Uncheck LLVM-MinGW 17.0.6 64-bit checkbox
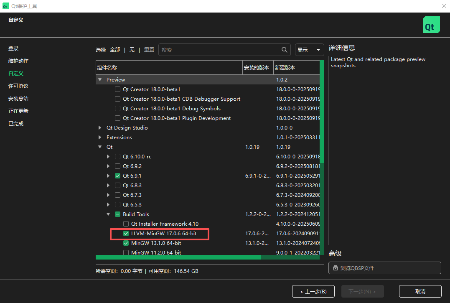The image size is (450, 303). [126, 233]
